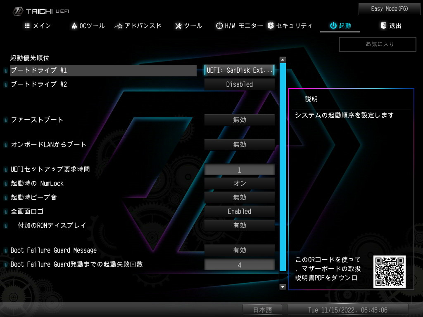Click the Easy Mode(F6) button
This screenshot has height=317, width=423.
(x=389, y=9)
